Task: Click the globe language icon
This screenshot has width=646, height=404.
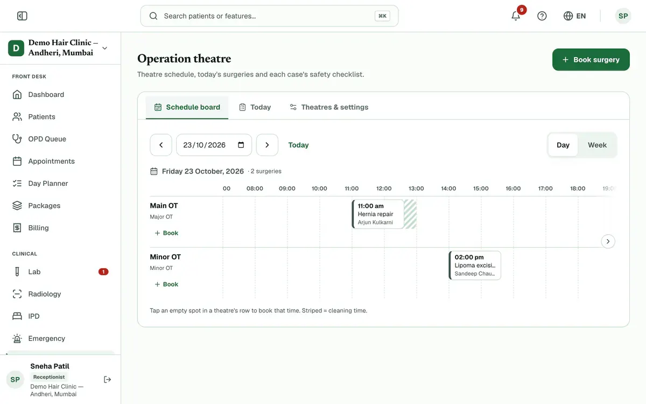Action: point(568,16)
